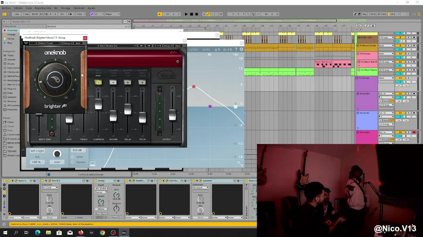This screenshot has height=237, width=423.
Task: Open the 1 Bar quantization dropdown
Action: point(81,14)
